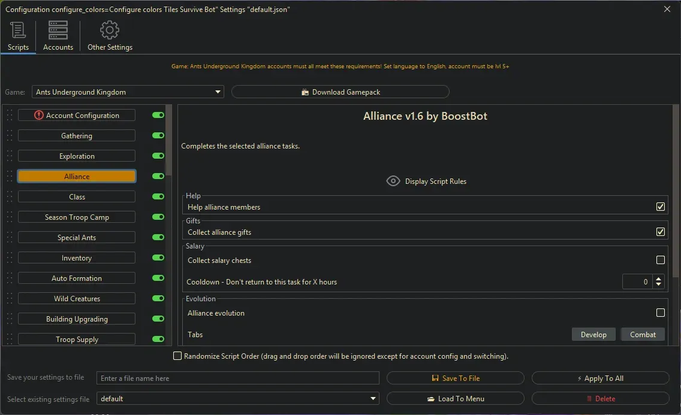Image resolution: width=681 pixels, height=415 pixels.
Task: Click the drag handle beside Gathering
Action: click(10, 136)
